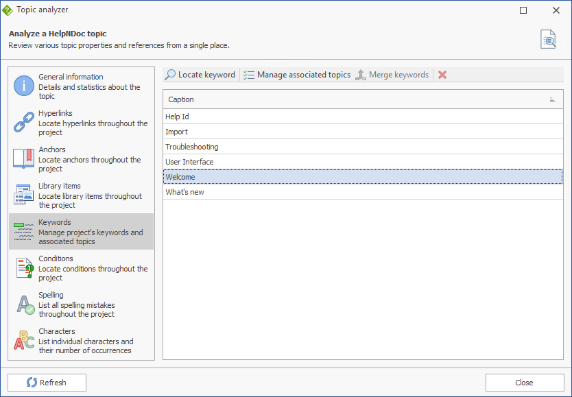This screenshot has width=572, height=397.
Task: Click the sort indicator in Caption header
Action: click(x=553, y=100)
